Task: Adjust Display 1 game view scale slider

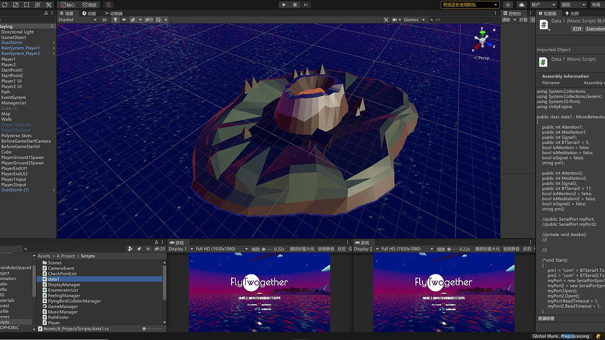Action: click(x=267, y=249)
